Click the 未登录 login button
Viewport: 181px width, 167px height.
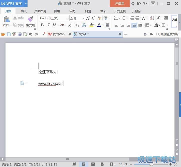120,3
